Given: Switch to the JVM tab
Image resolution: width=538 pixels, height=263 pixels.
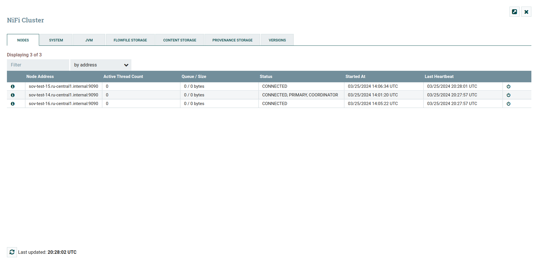Looking at the screenshot, I should 89,40.
